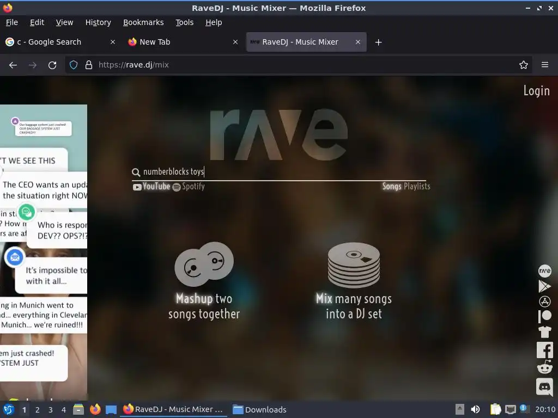Viewport: 558px width, 418px height.
Task: Open a new browser tab
Action: 378,42
